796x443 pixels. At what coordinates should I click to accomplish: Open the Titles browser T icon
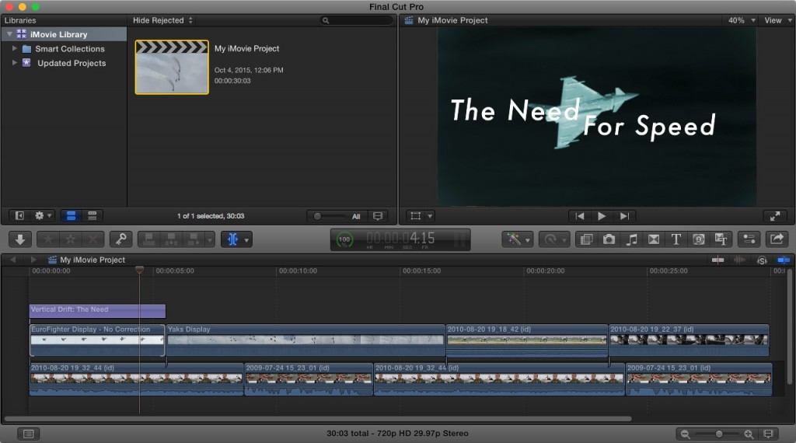(x=676, y=239)
